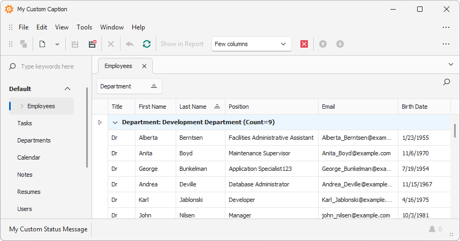Close the Employees tab
Screen dimensions: 460x241
(x=145, y=66)
